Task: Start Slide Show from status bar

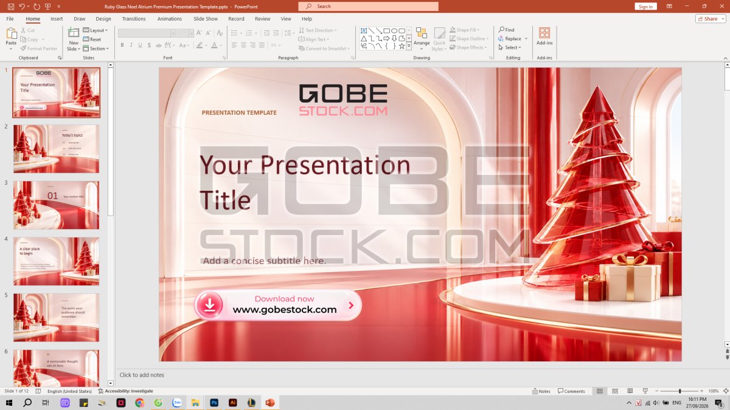Action: [645, 391]
